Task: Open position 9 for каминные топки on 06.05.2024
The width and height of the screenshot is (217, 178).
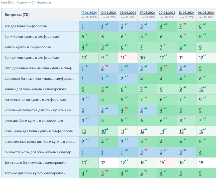Action: coord(200,100)
